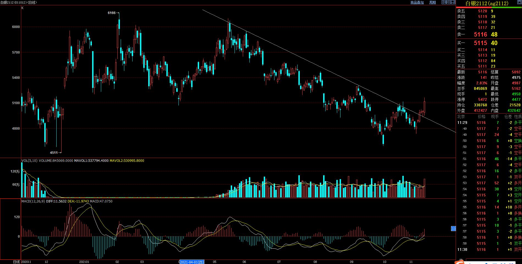The image size is (522, 264).
Task: Click the 涨停 value 5472
Action: tap(482, 99)
